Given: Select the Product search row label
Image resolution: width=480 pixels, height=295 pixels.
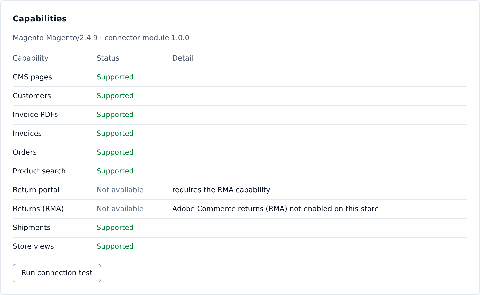Looking at the screenshot, I should pyautogui.click(x=39, y=171).
